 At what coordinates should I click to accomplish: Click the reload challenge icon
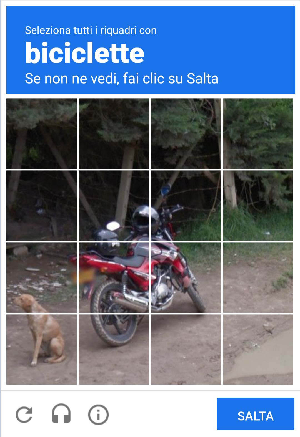coord(24,415)
